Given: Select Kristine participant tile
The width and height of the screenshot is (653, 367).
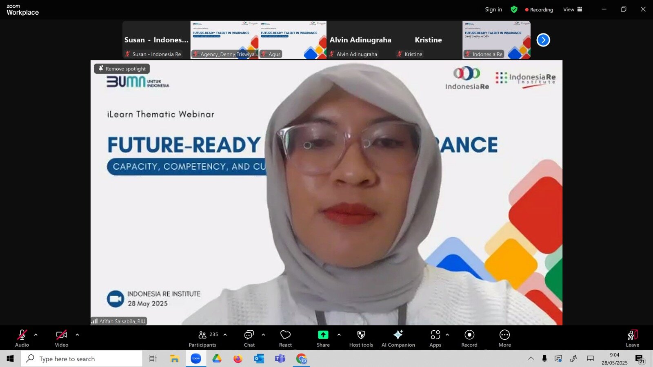Looking at the screenshot, I should 428,40.
